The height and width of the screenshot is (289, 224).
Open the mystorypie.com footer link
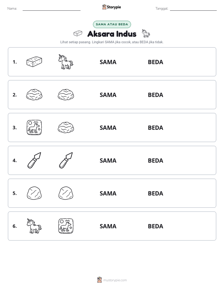tap(112, 280)
